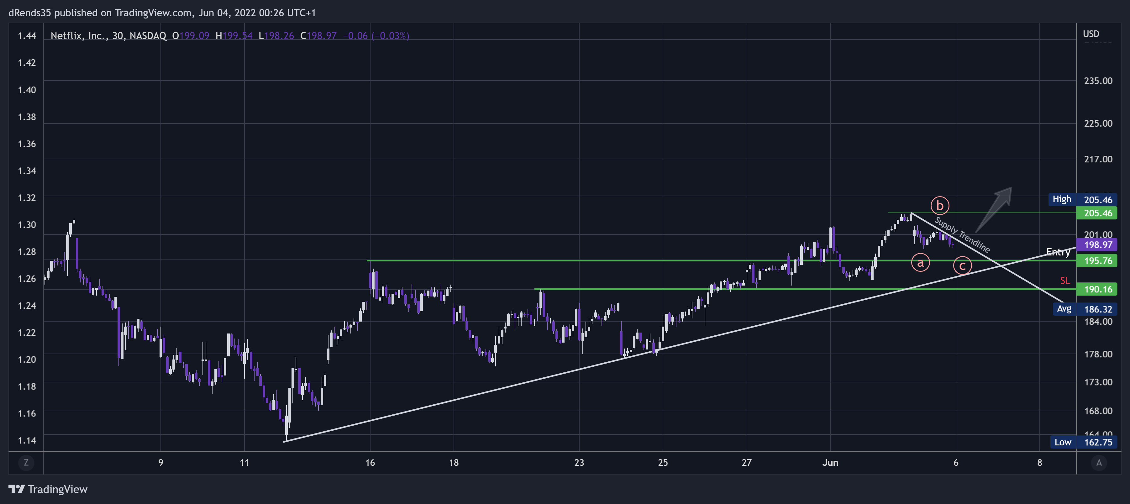Click the USD currency label
1130x504 pixels.
pos(1091,34)
